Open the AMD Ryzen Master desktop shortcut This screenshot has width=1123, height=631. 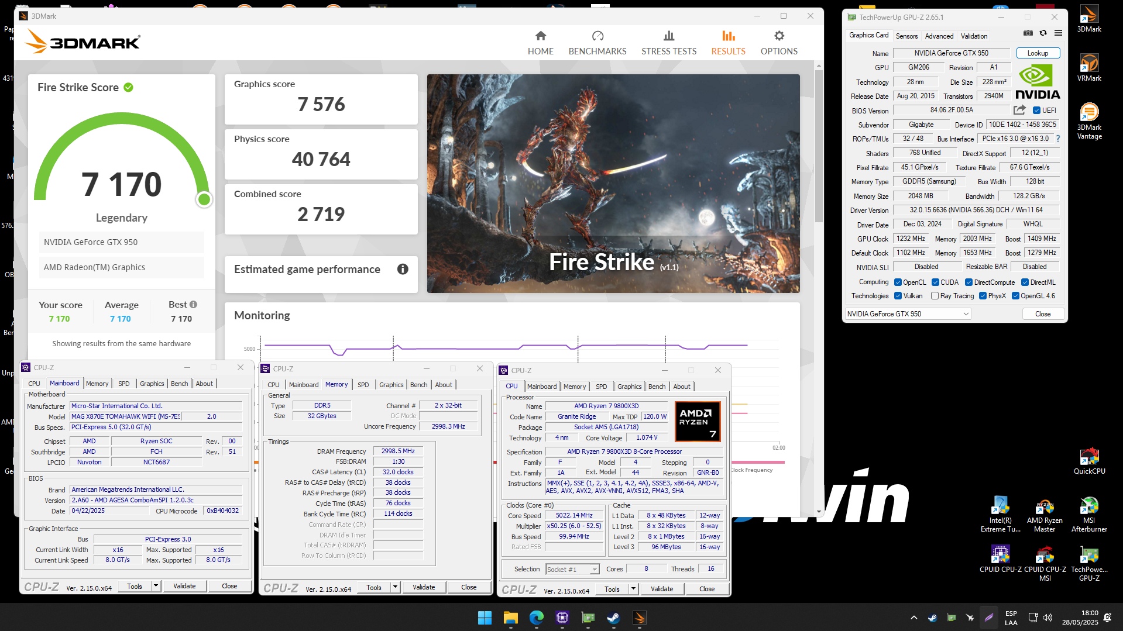pos(1045,514)
